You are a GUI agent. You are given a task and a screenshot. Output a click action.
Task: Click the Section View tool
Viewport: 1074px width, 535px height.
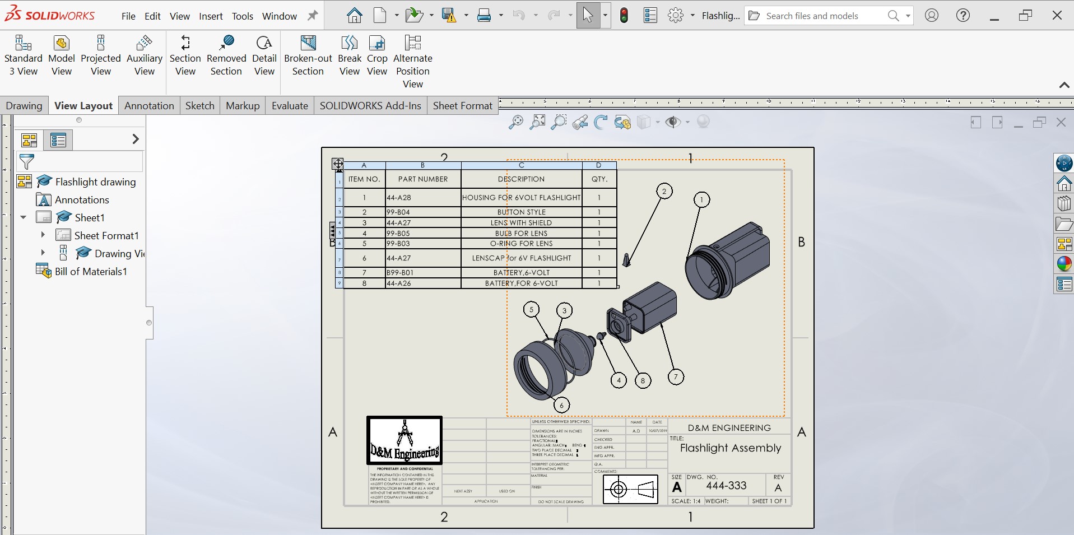click(x=185, y=55)
